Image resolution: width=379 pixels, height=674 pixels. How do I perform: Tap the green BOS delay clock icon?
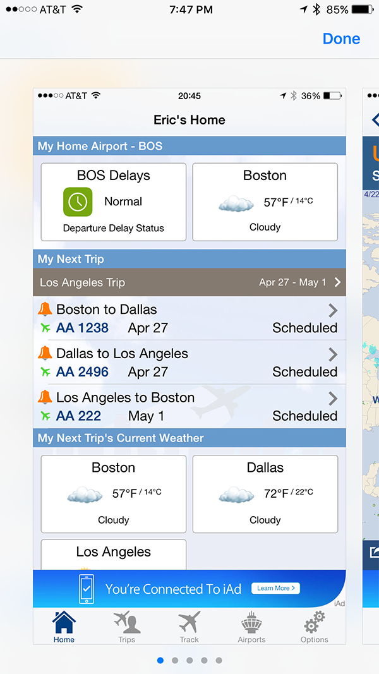click(x=78, y=202)
